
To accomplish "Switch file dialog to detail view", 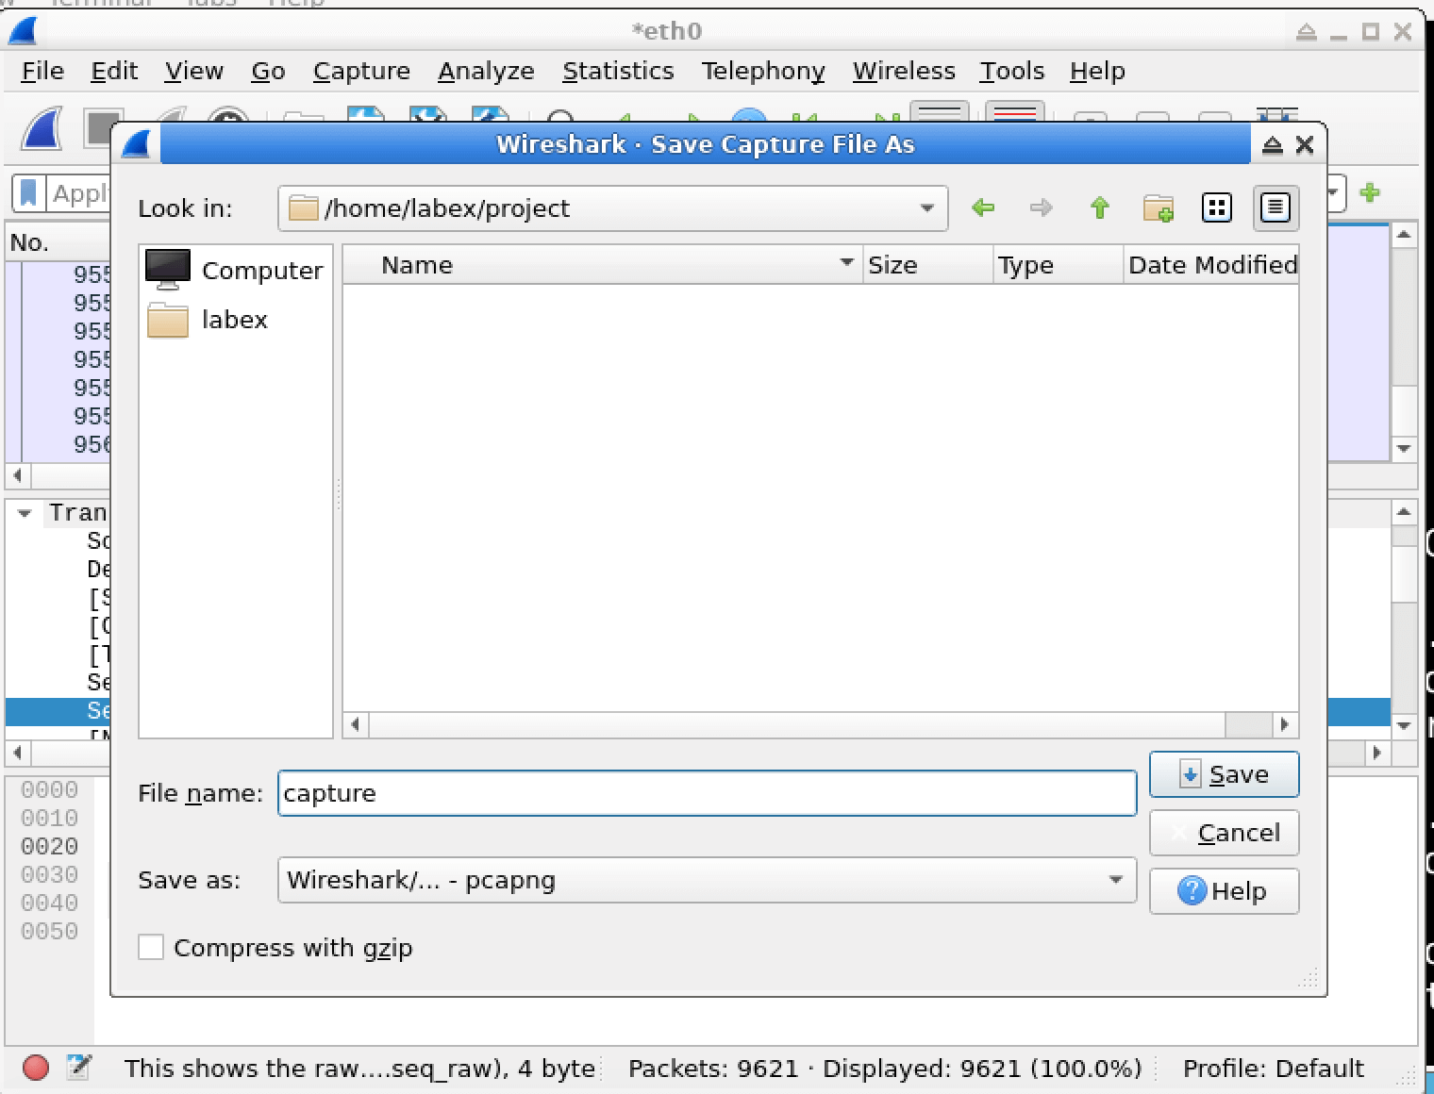I will (1276, 207).
